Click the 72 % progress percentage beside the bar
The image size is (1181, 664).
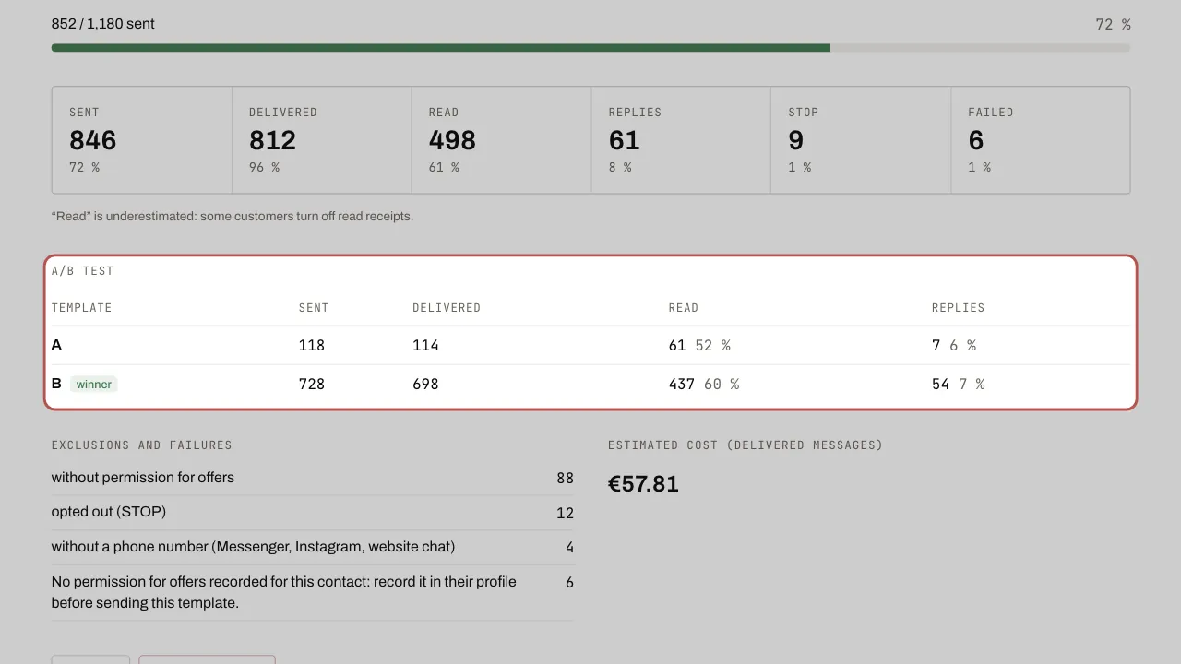[1113, 25]
